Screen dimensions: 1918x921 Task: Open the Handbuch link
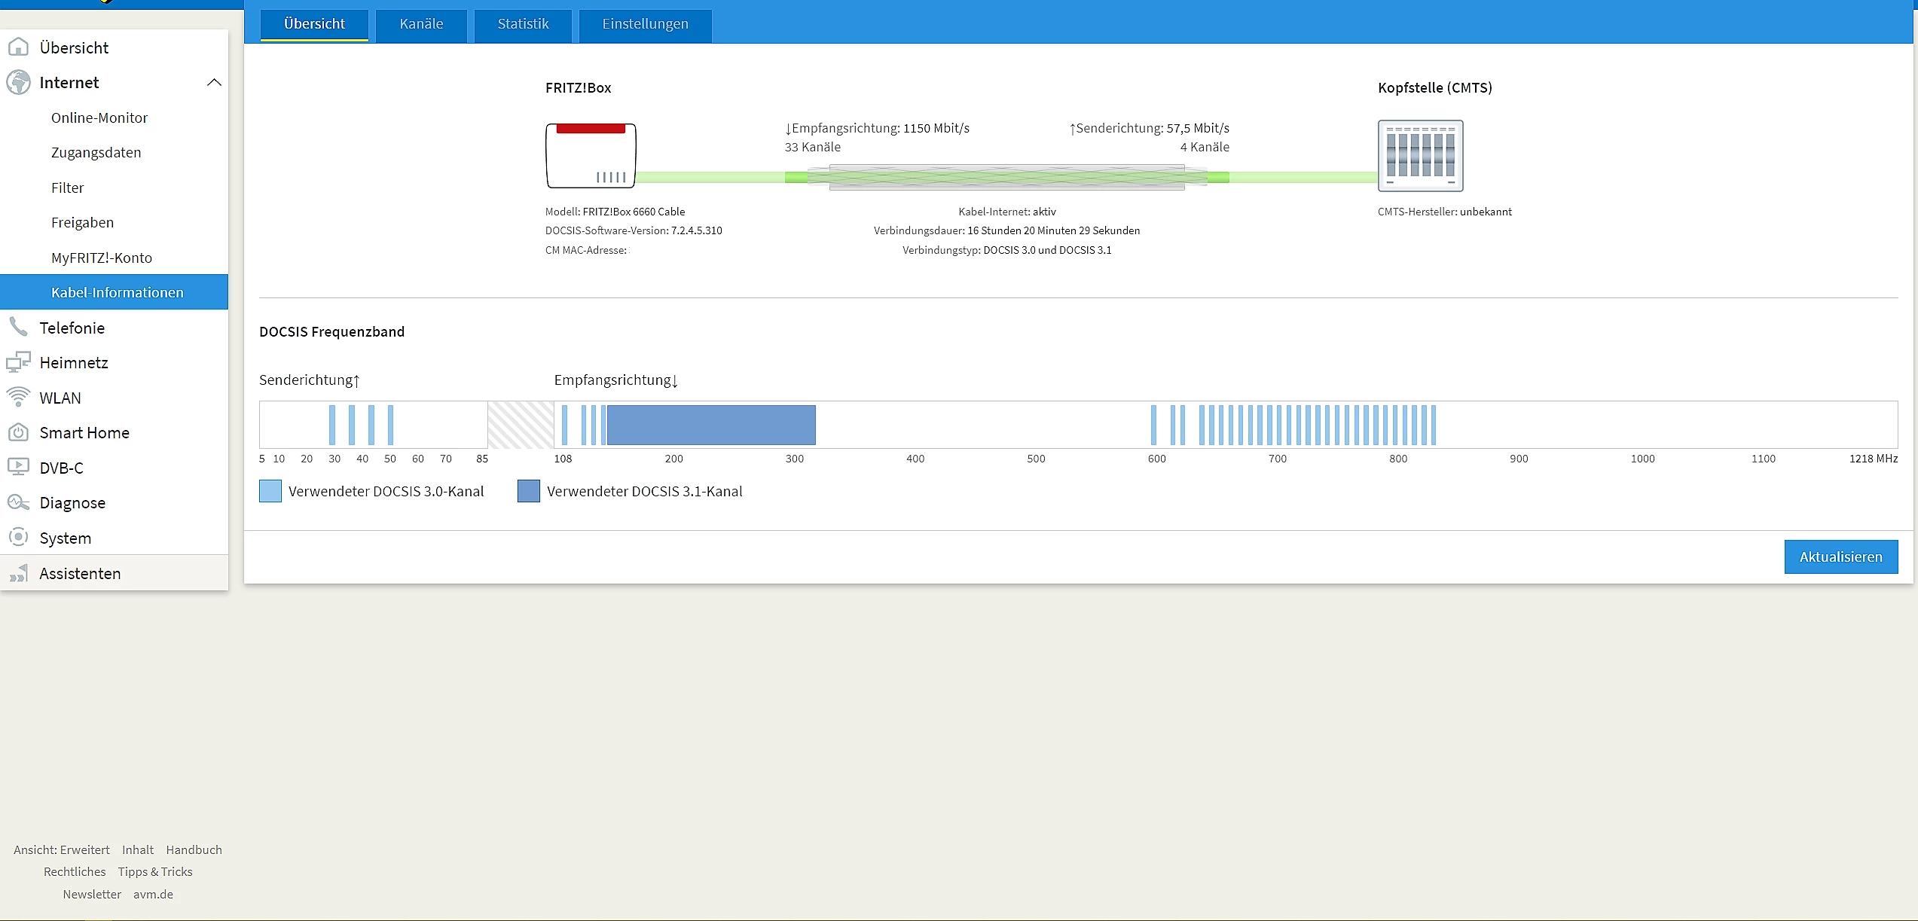(x=194, y=849)
